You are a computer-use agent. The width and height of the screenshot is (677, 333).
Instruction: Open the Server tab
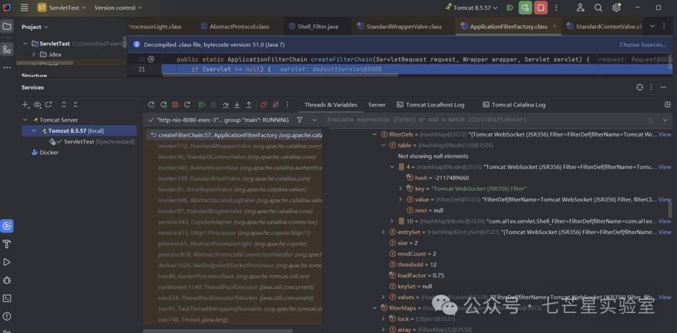pyautogui.click(x=377, y=105)
